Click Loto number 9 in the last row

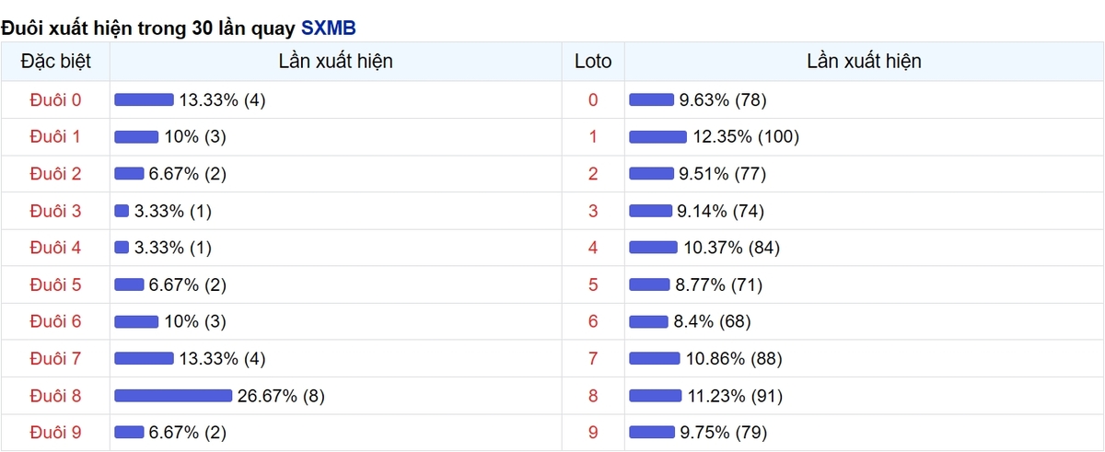593,433
